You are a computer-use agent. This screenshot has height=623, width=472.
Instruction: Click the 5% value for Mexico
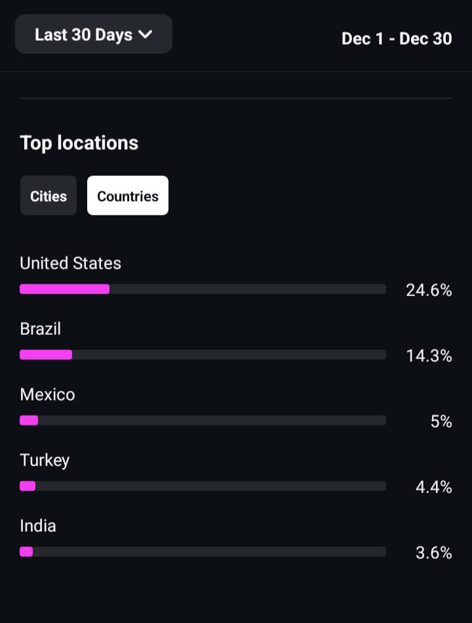click(441, 421)
